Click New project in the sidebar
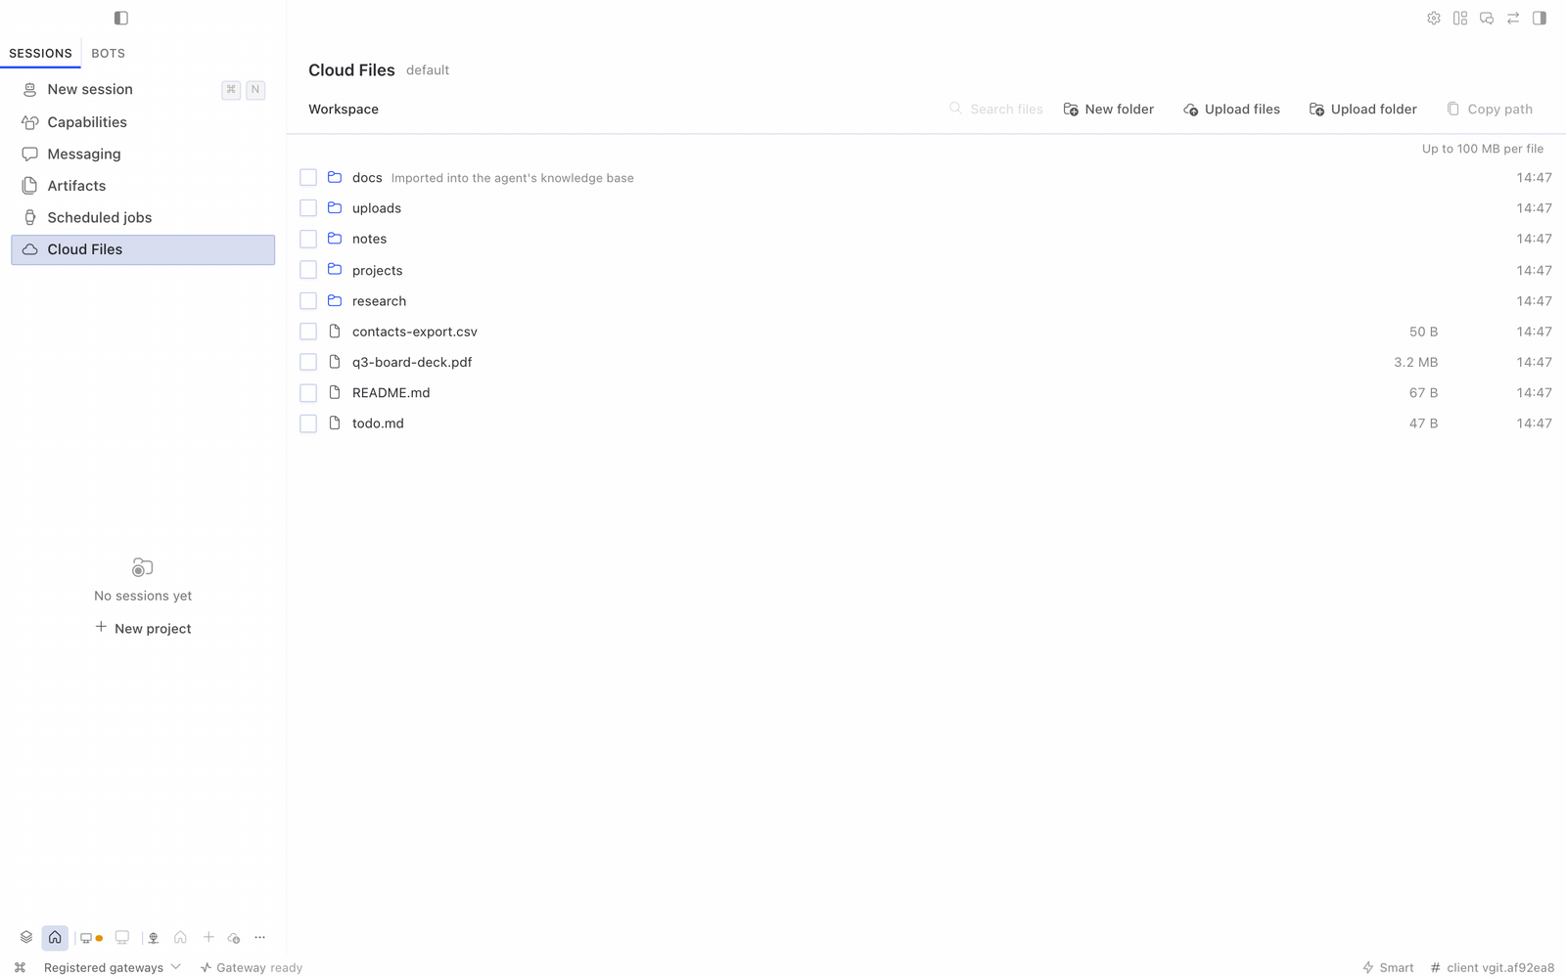The height and width of the screenshot is (978, 1566). tap(143, 628)
